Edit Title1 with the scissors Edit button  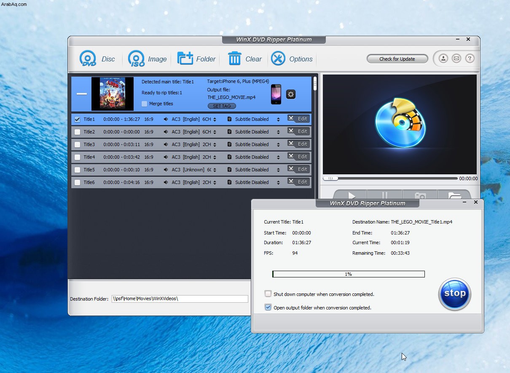click(x=298, y=119)
